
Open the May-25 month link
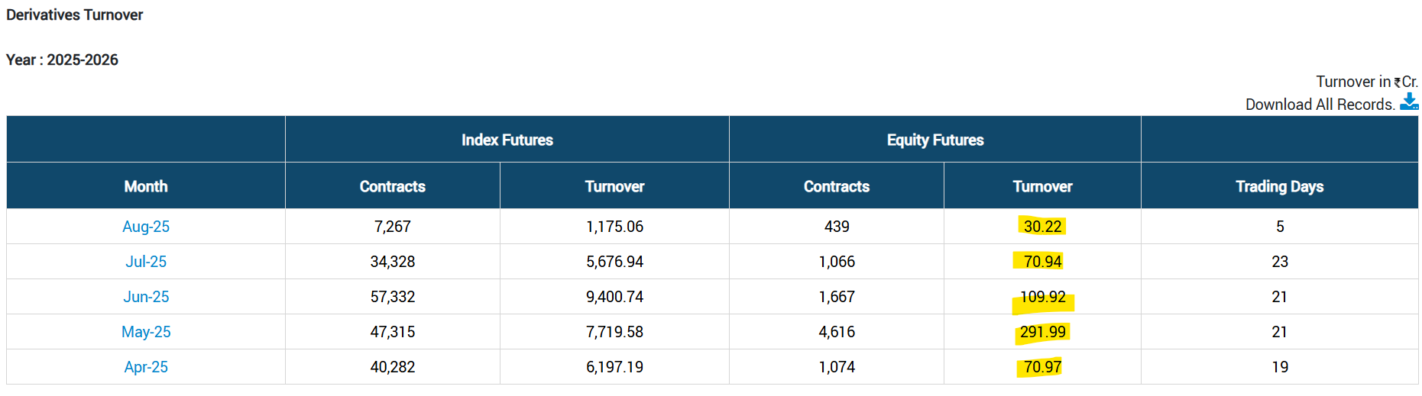tap(146, 332)
